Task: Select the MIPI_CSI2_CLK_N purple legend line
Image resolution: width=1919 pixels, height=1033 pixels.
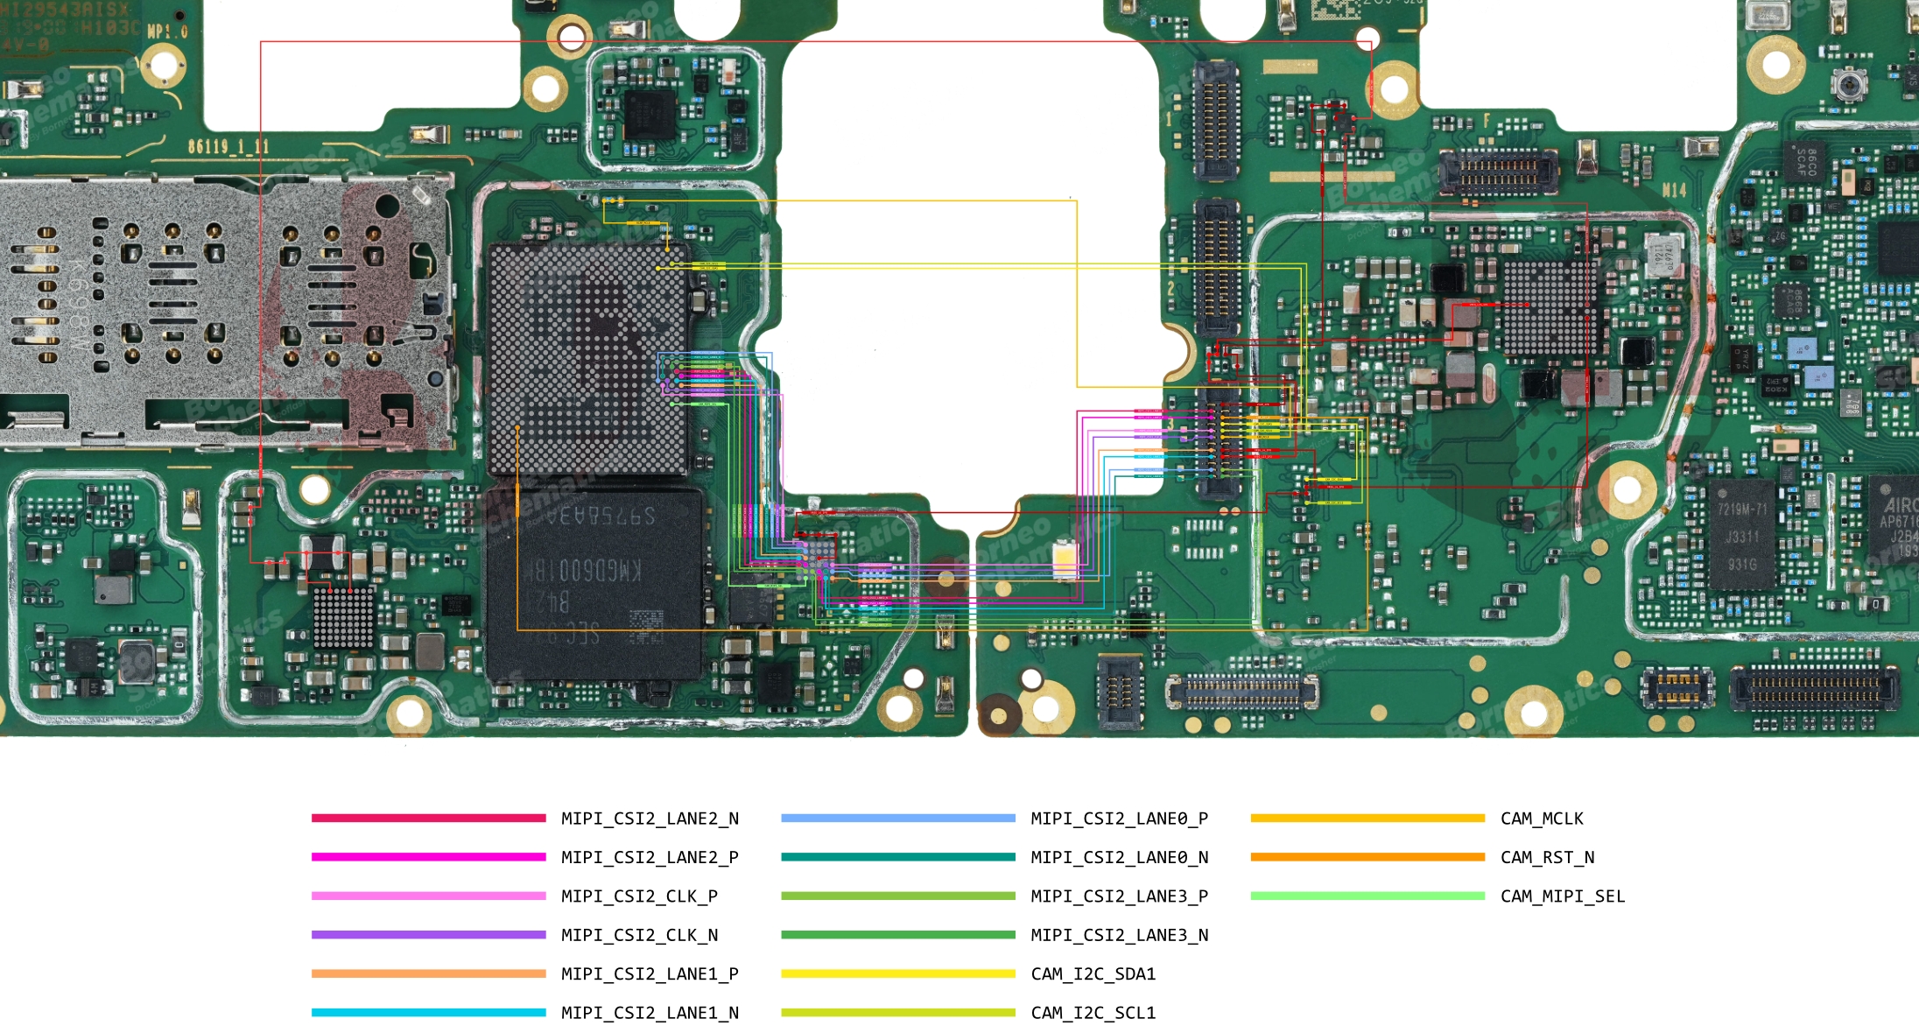Action: [x=428, y=935]
